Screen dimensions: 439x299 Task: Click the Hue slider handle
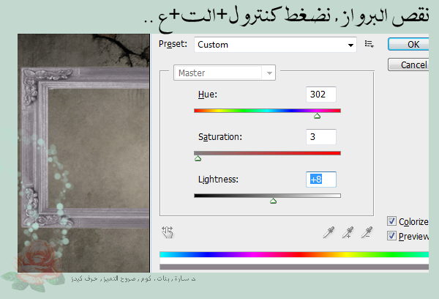317,116
